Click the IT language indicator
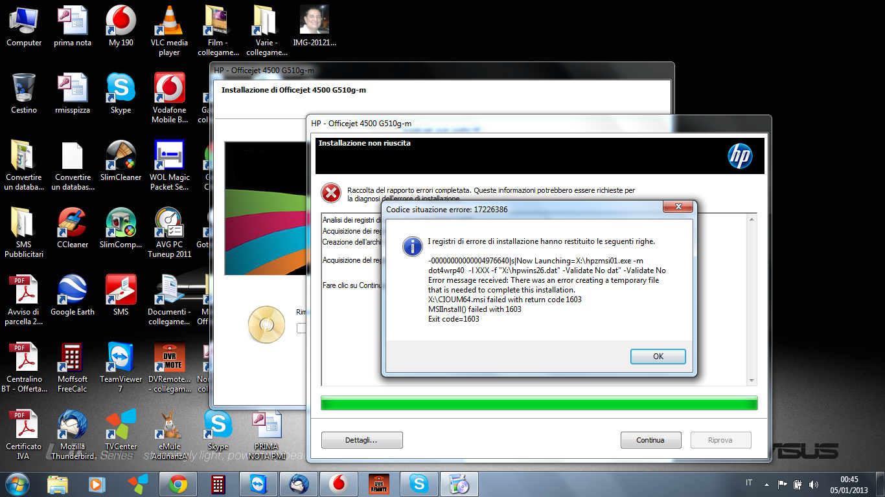 [750, 483]
